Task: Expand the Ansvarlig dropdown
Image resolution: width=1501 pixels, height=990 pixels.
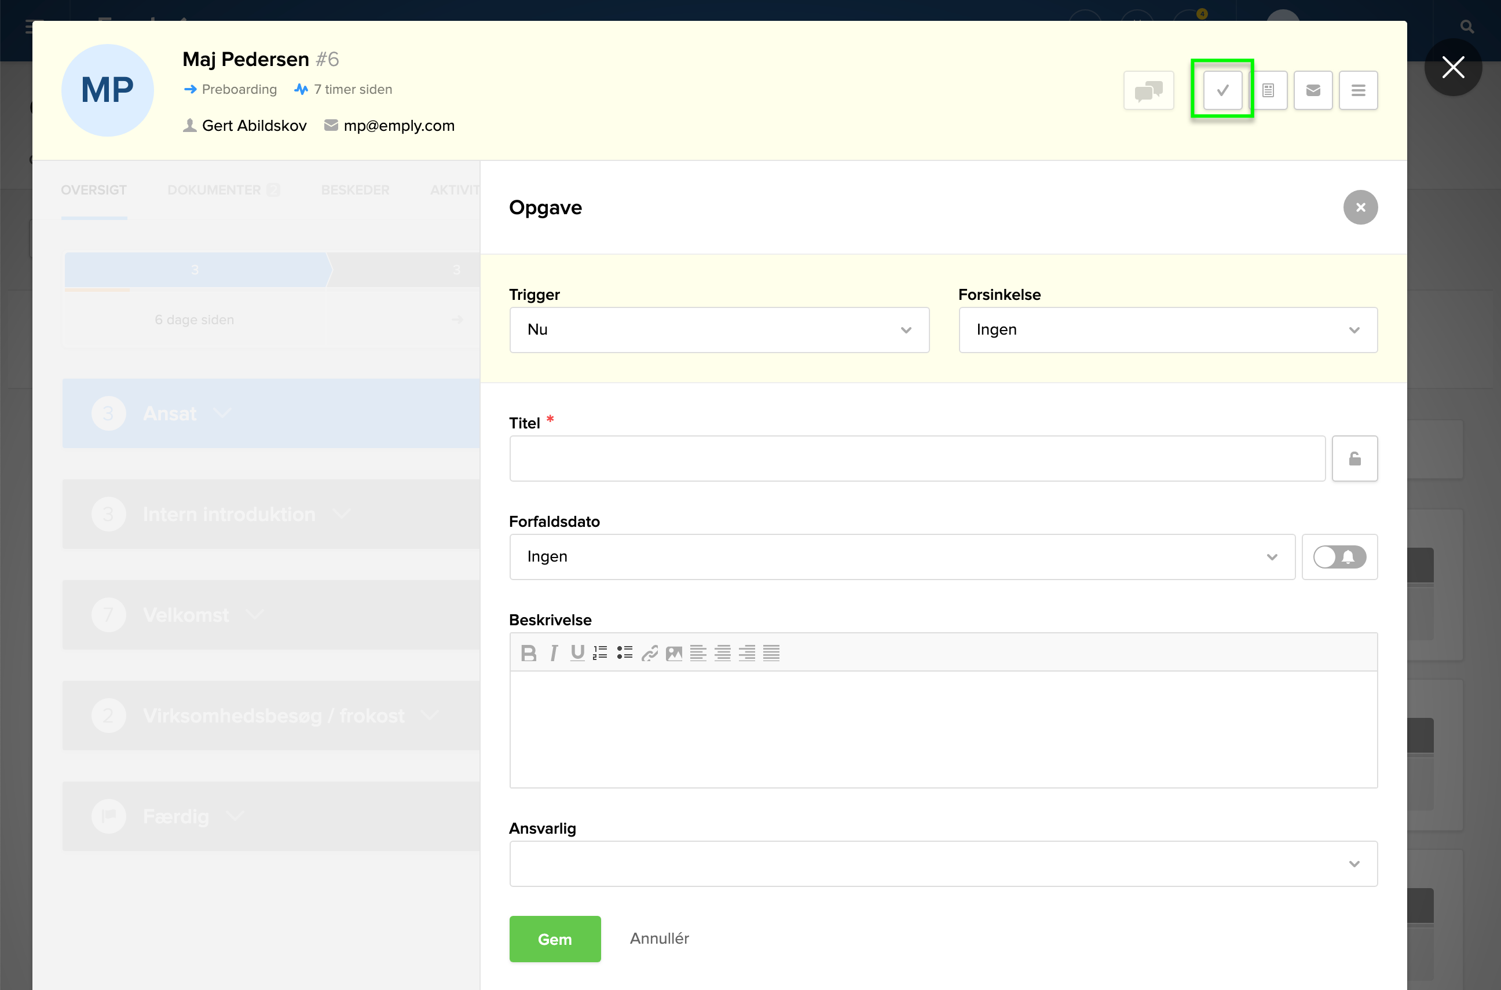Action: click(943, 863)
